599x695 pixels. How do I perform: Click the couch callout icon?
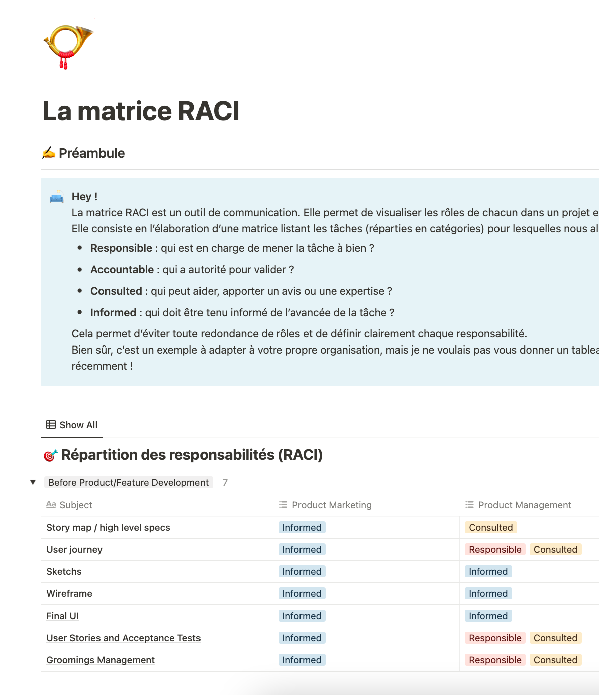tap(57, 197)
